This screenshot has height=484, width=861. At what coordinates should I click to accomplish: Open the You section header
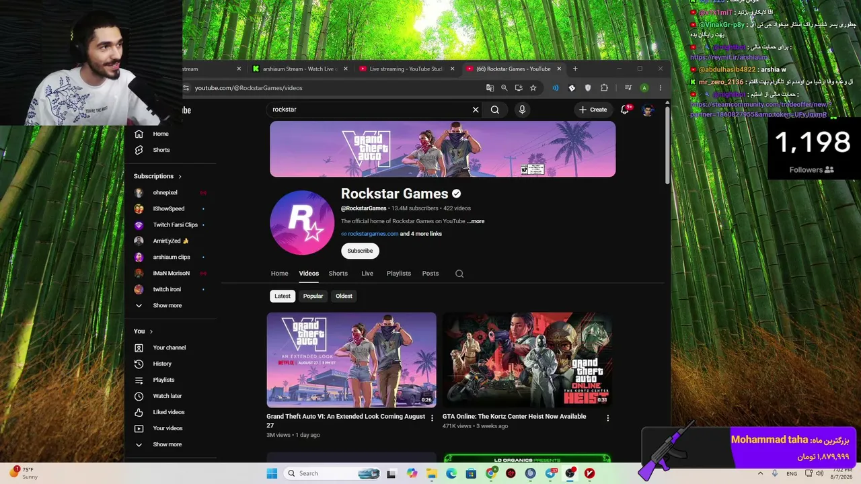coord(143,331)
